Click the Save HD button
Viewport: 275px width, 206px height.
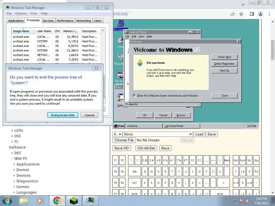point(122,148)
